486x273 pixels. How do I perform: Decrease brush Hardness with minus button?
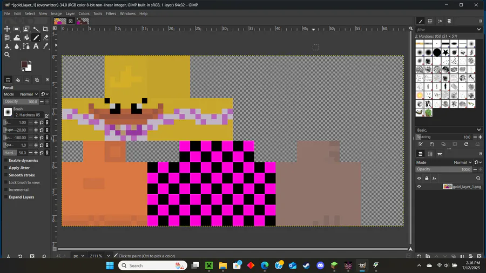pos(30,153)
